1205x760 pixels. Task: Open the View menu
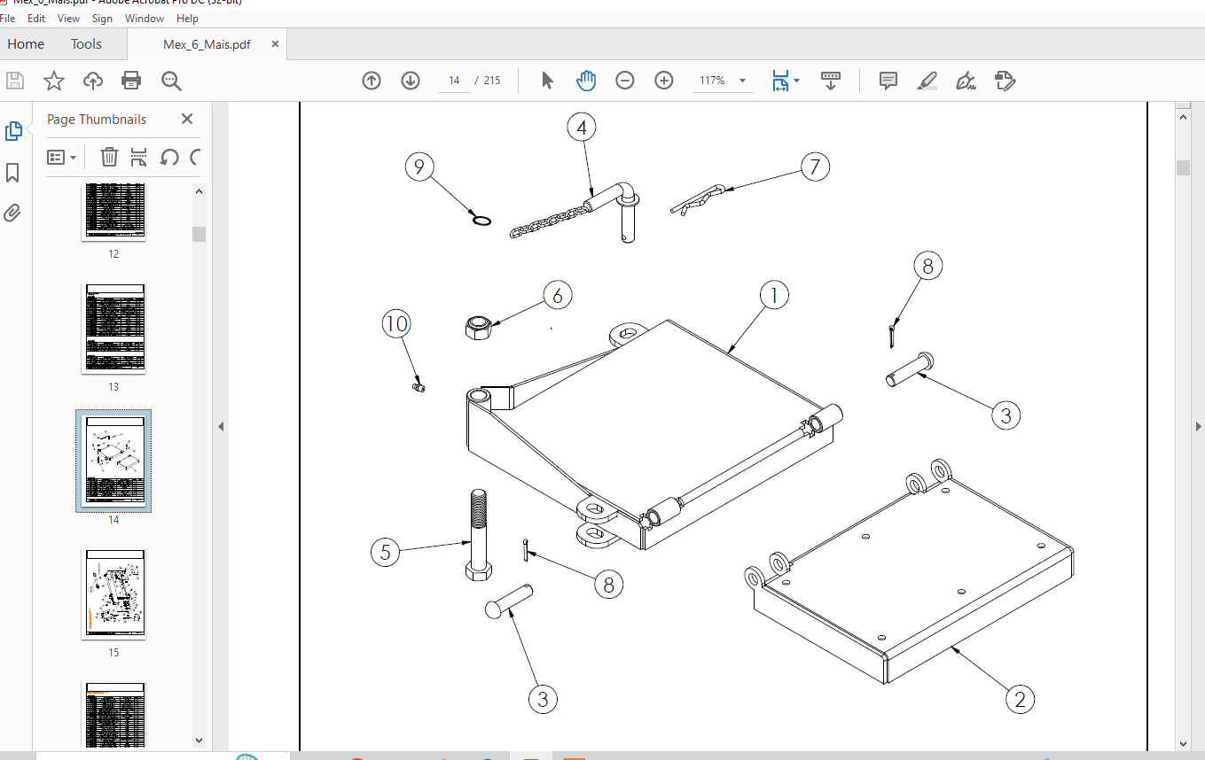(x=68, y=18)
